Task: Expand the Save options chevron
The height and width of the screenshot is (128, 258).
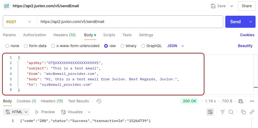Action: (x=232, y=6)
